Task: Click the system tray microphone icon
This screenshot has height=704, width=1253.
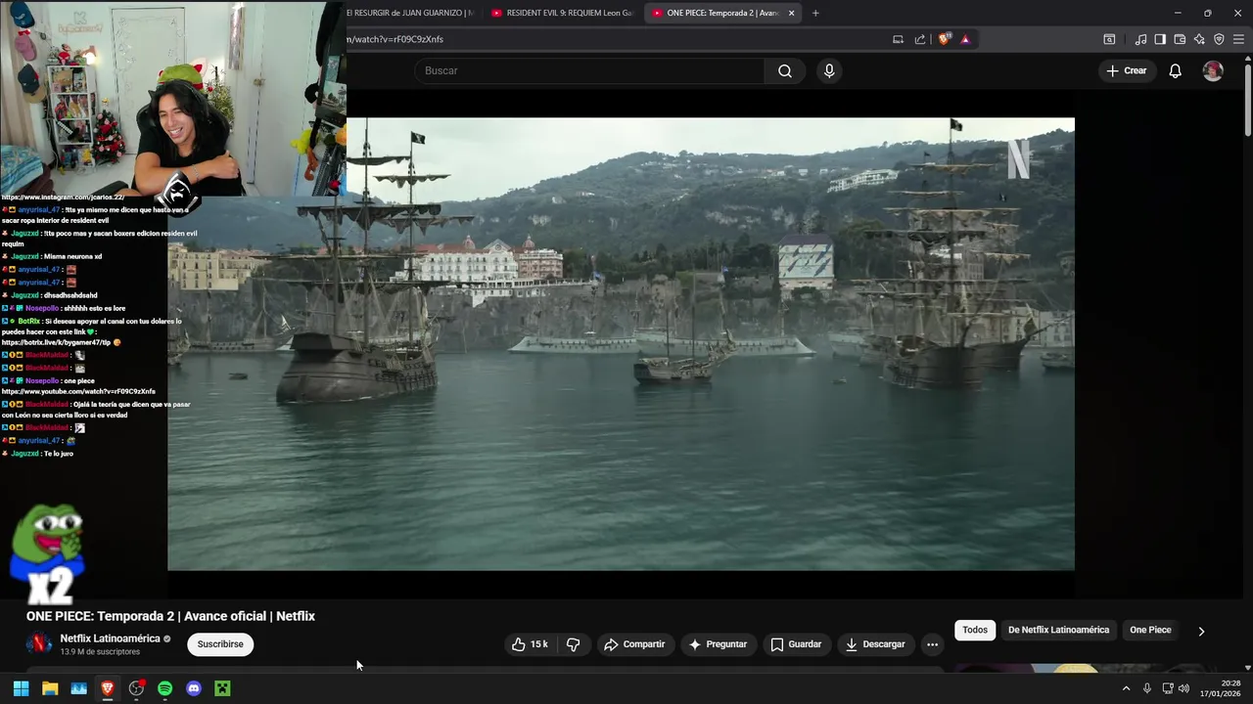Action: tap(1147, 688)
